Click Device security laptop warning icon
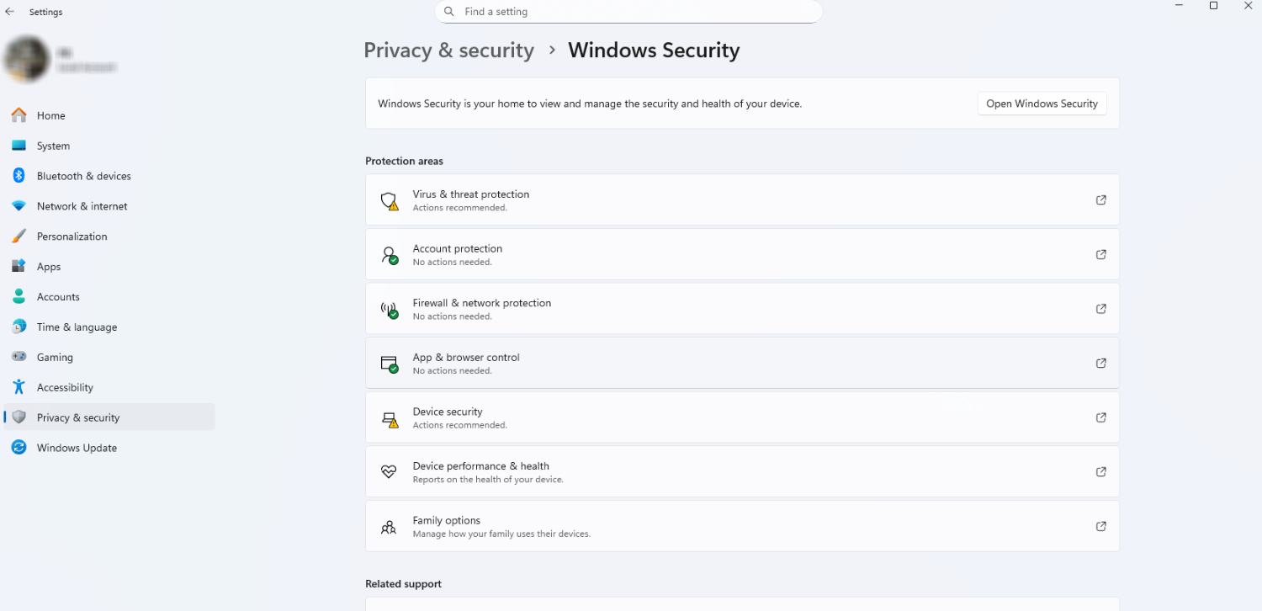Viewport: 1262px width, 611px height. tap(389, 418)
